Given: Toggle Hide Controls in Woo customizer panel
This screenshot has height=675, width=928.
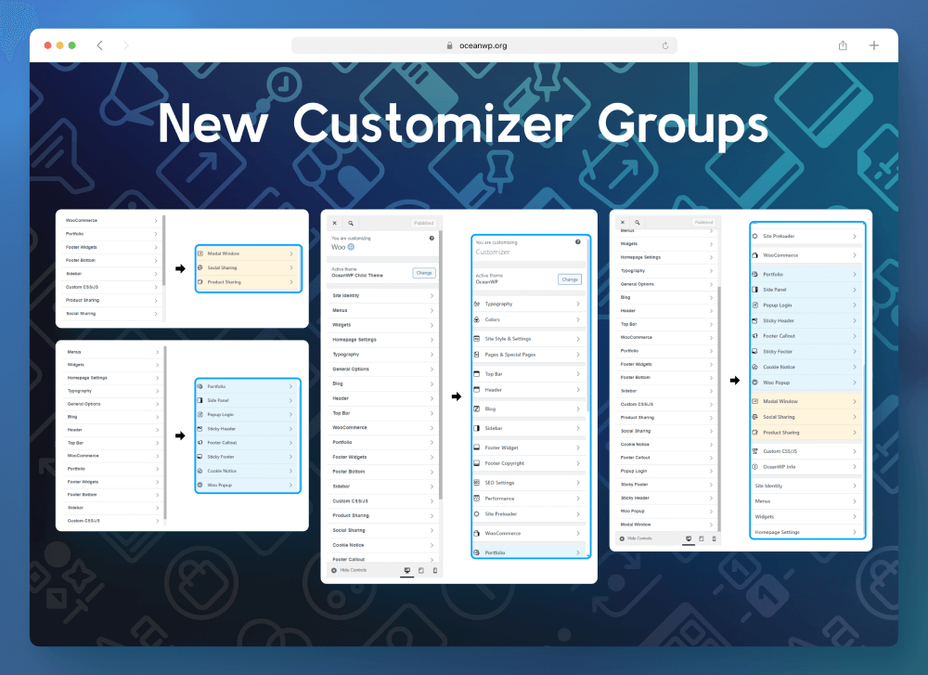Looking at the screenshot, I should 350,570.
